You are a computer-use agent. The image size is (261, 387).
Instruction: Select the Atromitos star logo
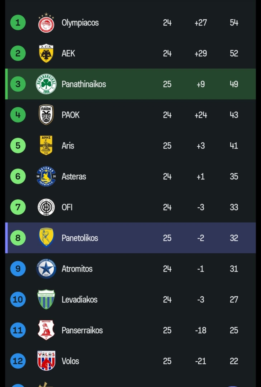click(x=46, y=268)
